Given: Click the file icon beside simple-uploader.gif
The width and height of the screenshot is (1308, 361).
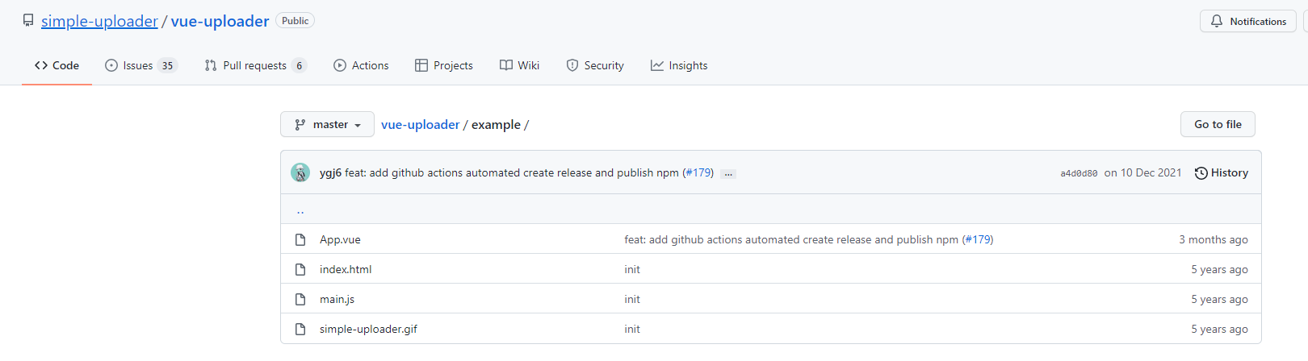Looking at the screenshot, I should pos(300,330).
